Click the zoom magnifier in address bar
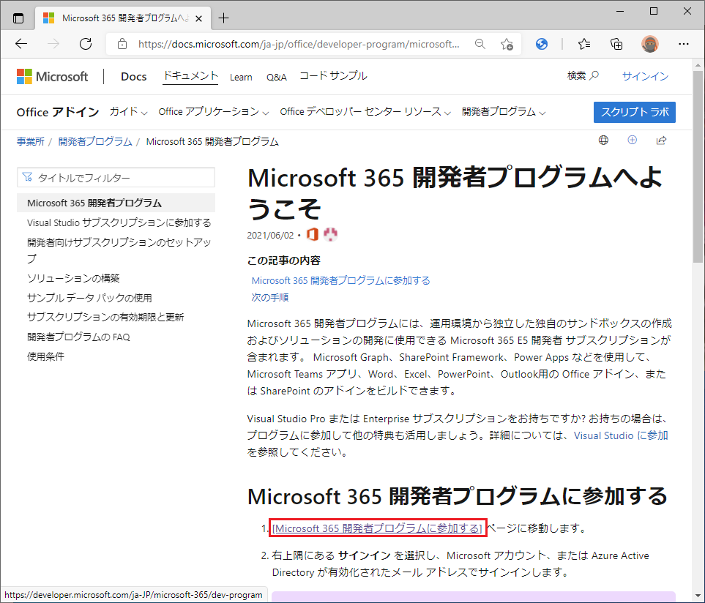The image size is (705, 603). pyautogui.click(x=480, y=44)
